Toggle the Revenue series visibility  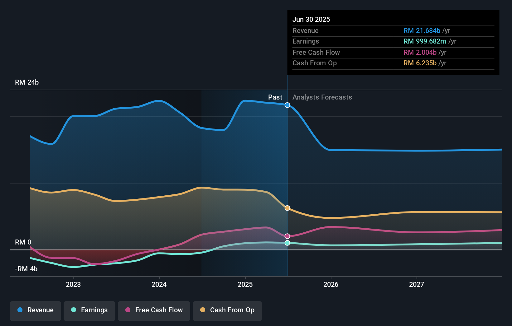[35, 310]
